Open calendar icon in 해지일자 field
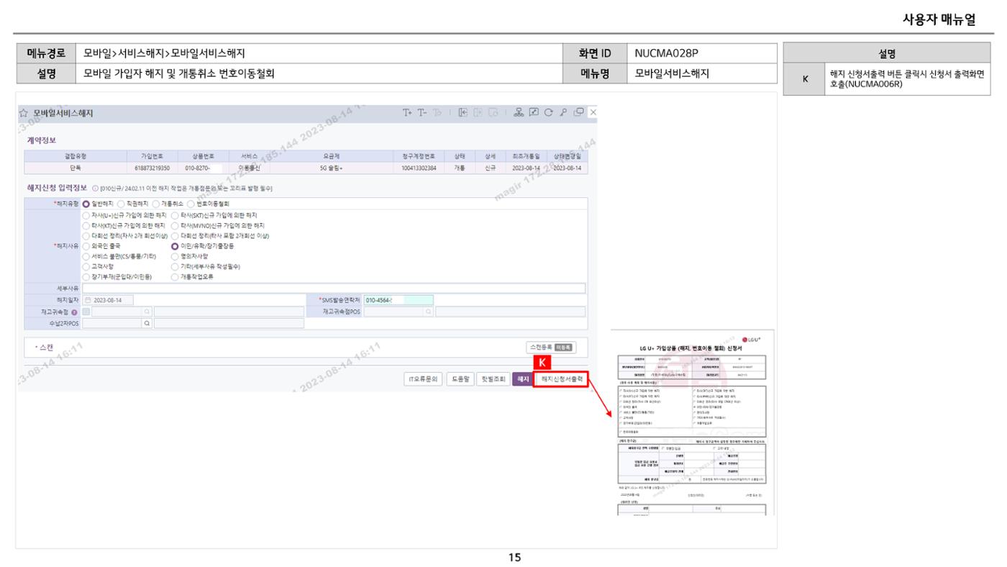This screenshot has width=1007, height=567. coord(88,300)
